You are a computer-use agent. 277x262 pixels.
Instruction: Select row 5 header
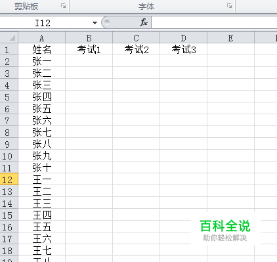(9, 97)
